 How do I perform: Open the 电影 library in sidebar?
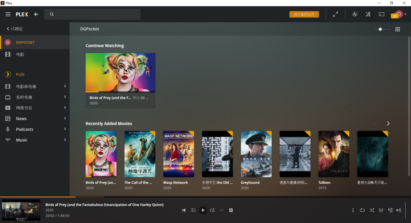point(35,54)
